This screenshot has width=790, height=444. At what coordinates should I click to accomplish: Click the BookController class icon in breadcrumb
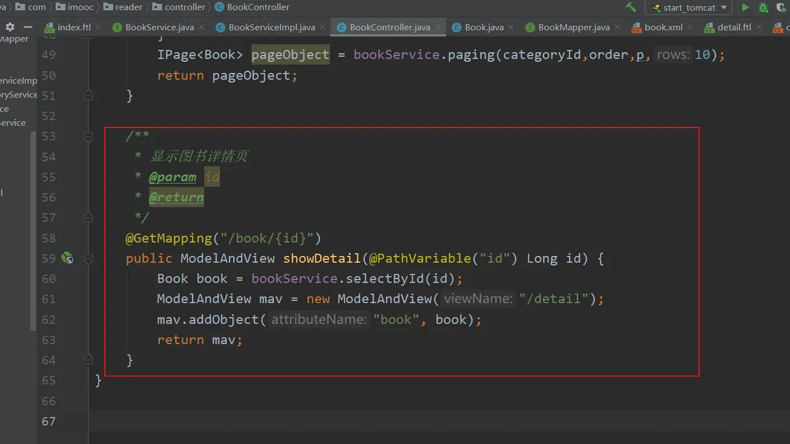pyautogui.click(x=219, y=7)
